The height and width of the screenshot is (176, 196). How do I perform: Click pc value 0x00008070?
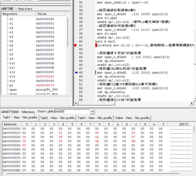coord(45,85)
